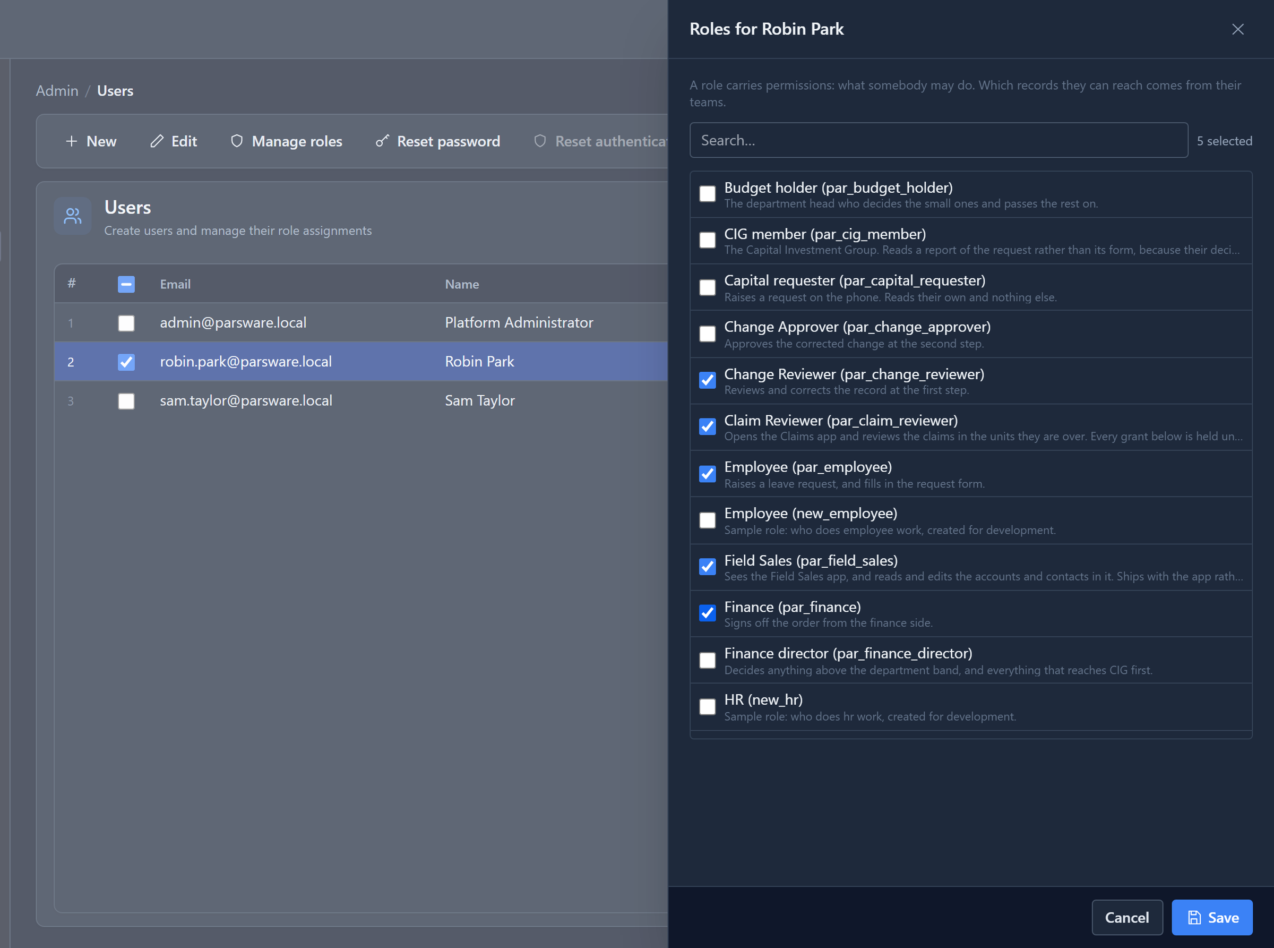
Task: Save the role assignments
Action: tap(1211, 918)
